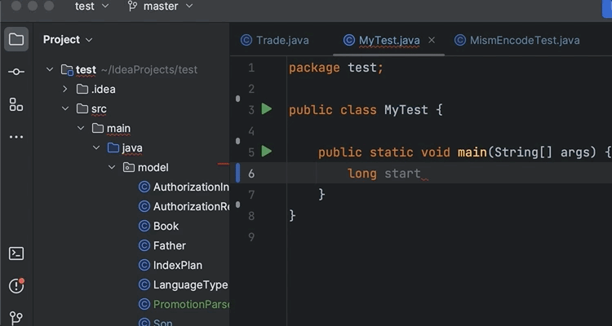Screen dimensions: 612x326
Task: Open the master branch dropdown
Action: pyautogui.click(x=160, y=7)
